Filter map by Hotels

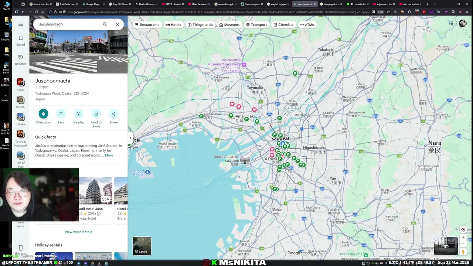[x=173, y=25]
